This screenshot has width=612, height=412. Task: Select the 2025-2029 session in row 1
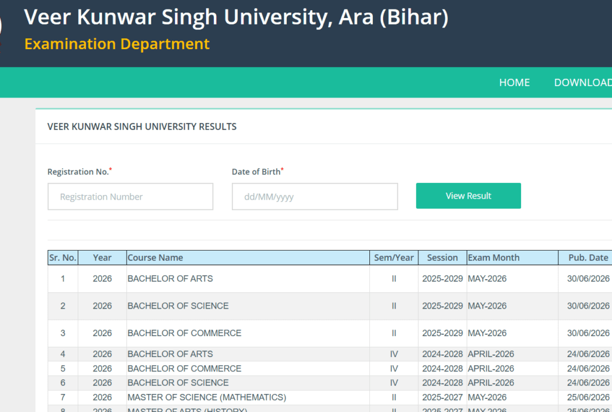tap(442, 279)
